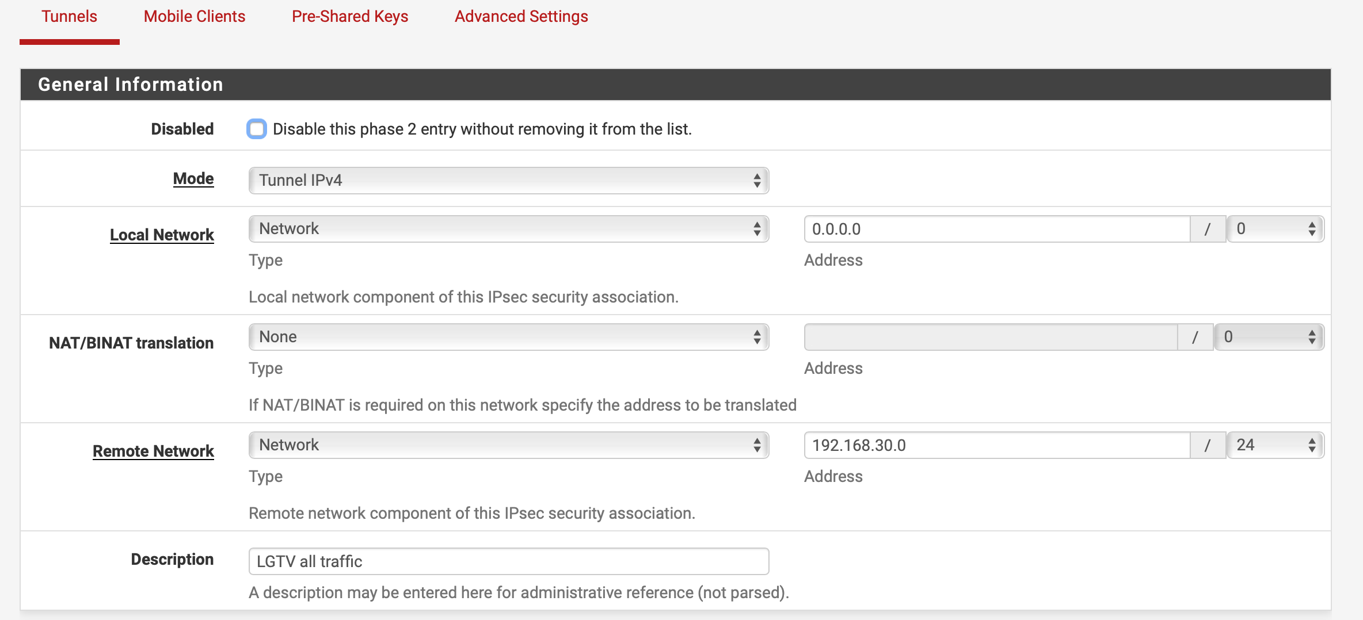Click the Mode help label
This screenshot has height=620, width=1363.
point(193,179)
